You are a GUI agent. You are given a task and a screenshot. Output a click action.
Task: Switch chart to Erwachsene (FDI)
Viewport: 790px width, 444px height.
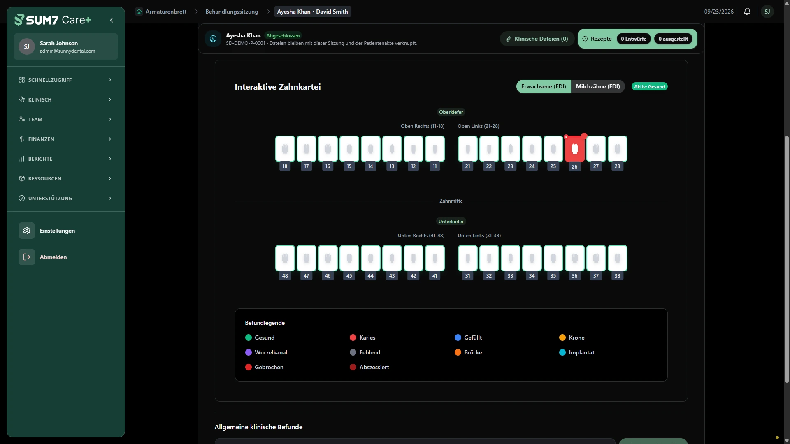point(544,86)
